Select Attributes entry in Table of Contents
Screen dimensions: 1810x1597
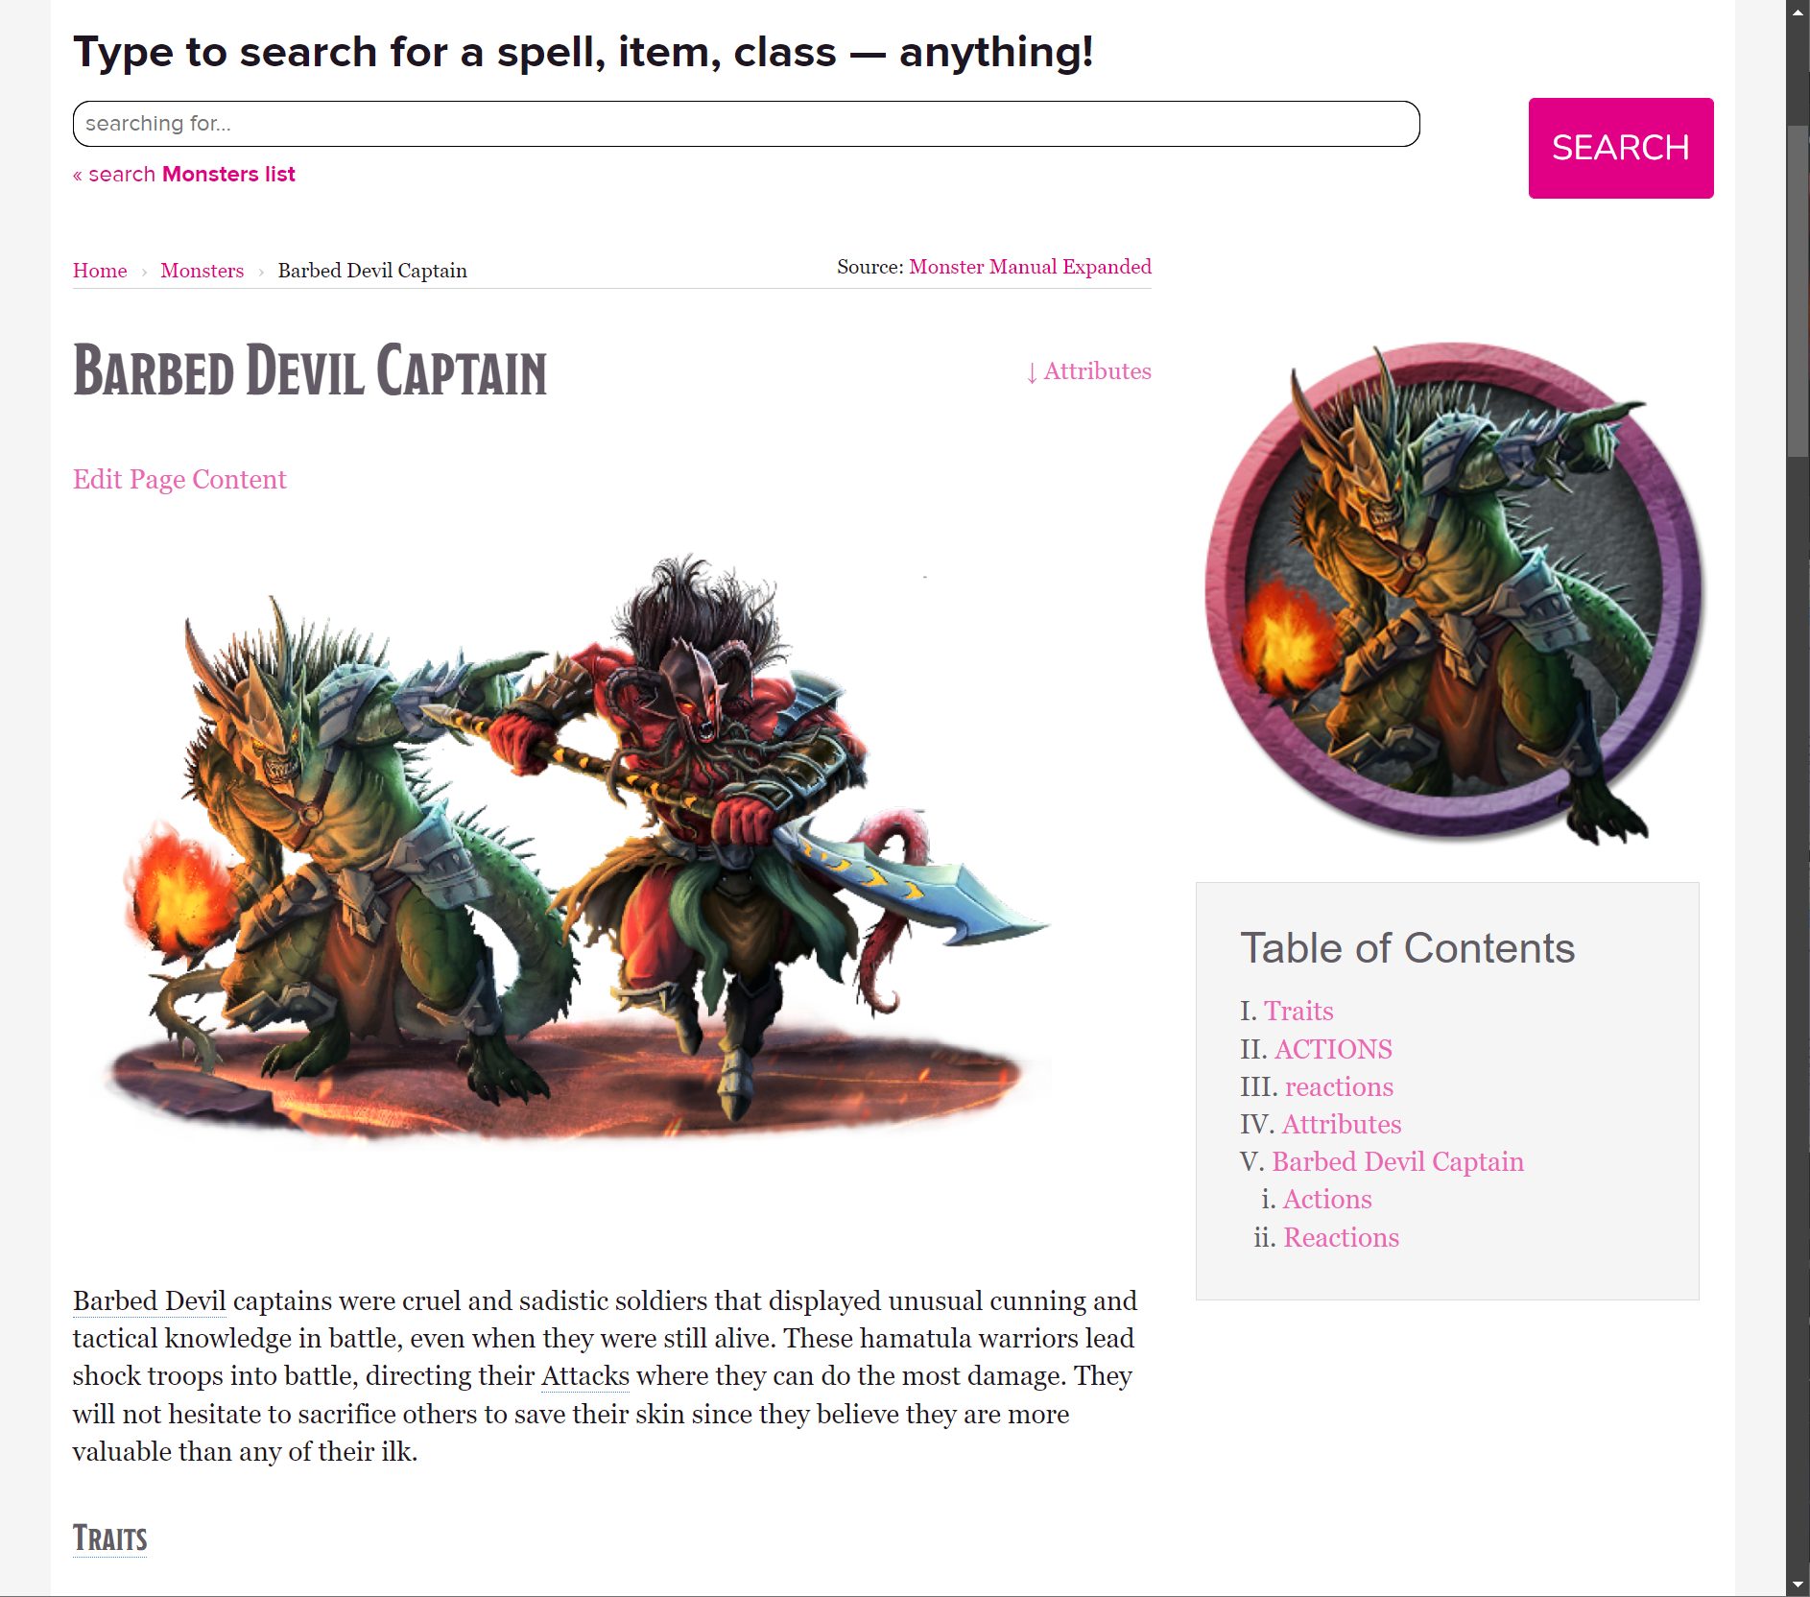(1341, 1124)
